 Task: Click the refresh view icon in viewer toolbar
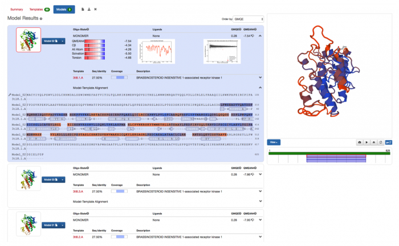tap(381, 142)
